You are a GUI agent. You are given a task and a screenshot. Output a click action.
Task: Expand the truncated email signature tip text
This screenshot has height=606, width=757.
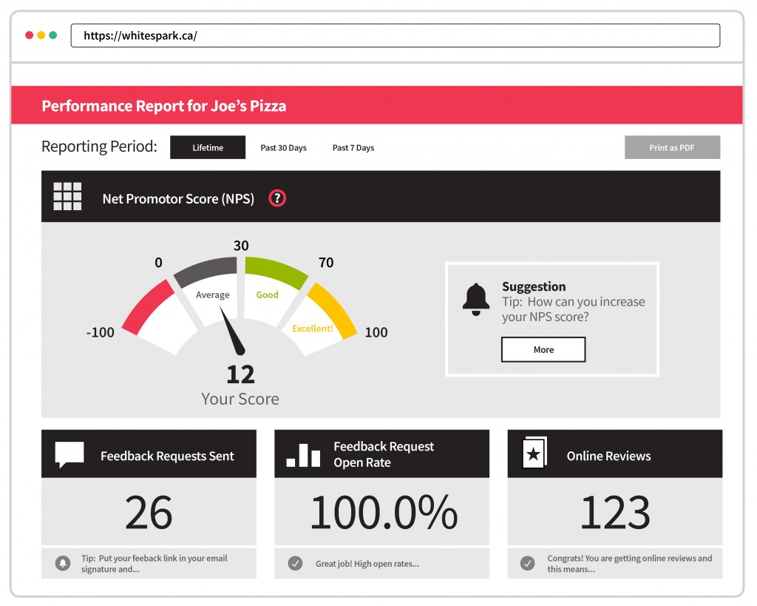click(x=154, y=564)
